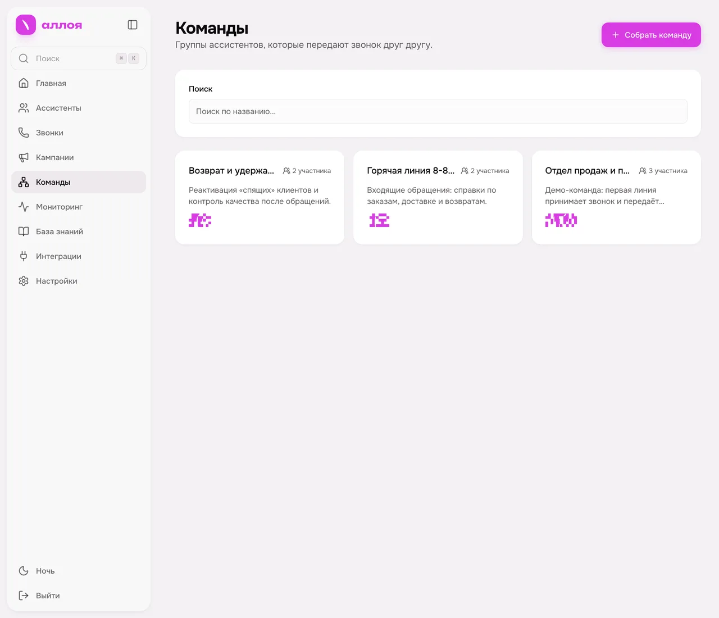Click the Настройки gear icon

tap(24, 281)
